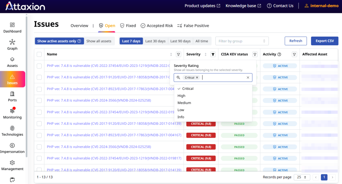Select the seventh row CVE-2017-8923 checkbox
342x184 pixels.
pyautogui.click(x=39, y=135)
